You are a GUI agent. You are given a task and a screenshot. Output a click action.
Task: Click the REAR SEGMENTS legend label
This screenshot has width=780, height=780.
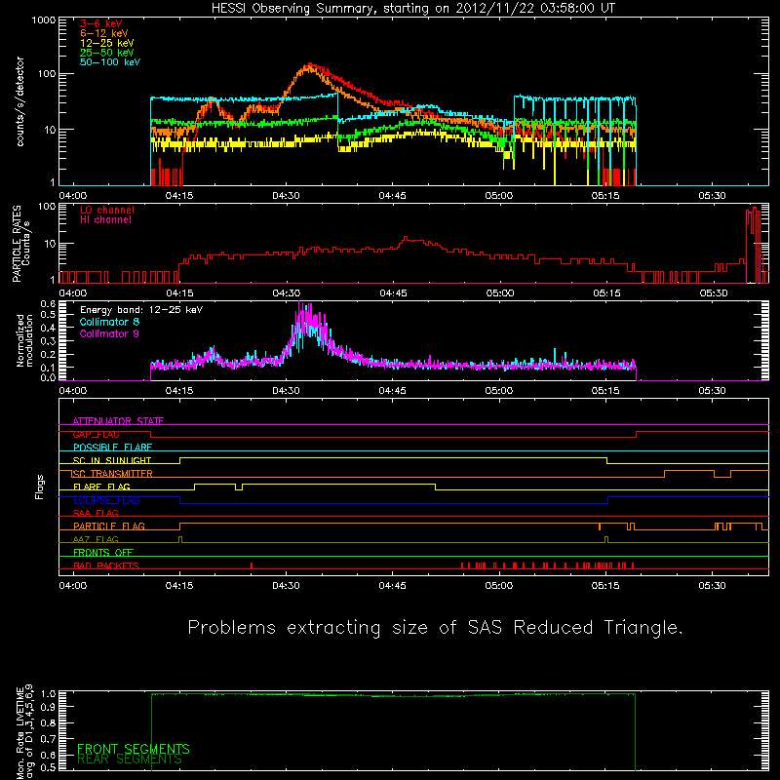pos(130,760)
